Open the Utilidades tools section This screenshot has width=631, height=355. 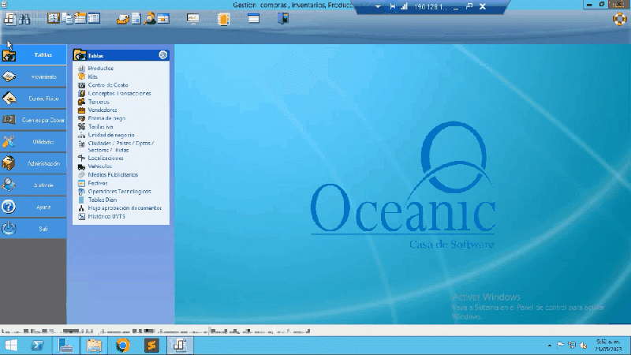pos(33,141)
